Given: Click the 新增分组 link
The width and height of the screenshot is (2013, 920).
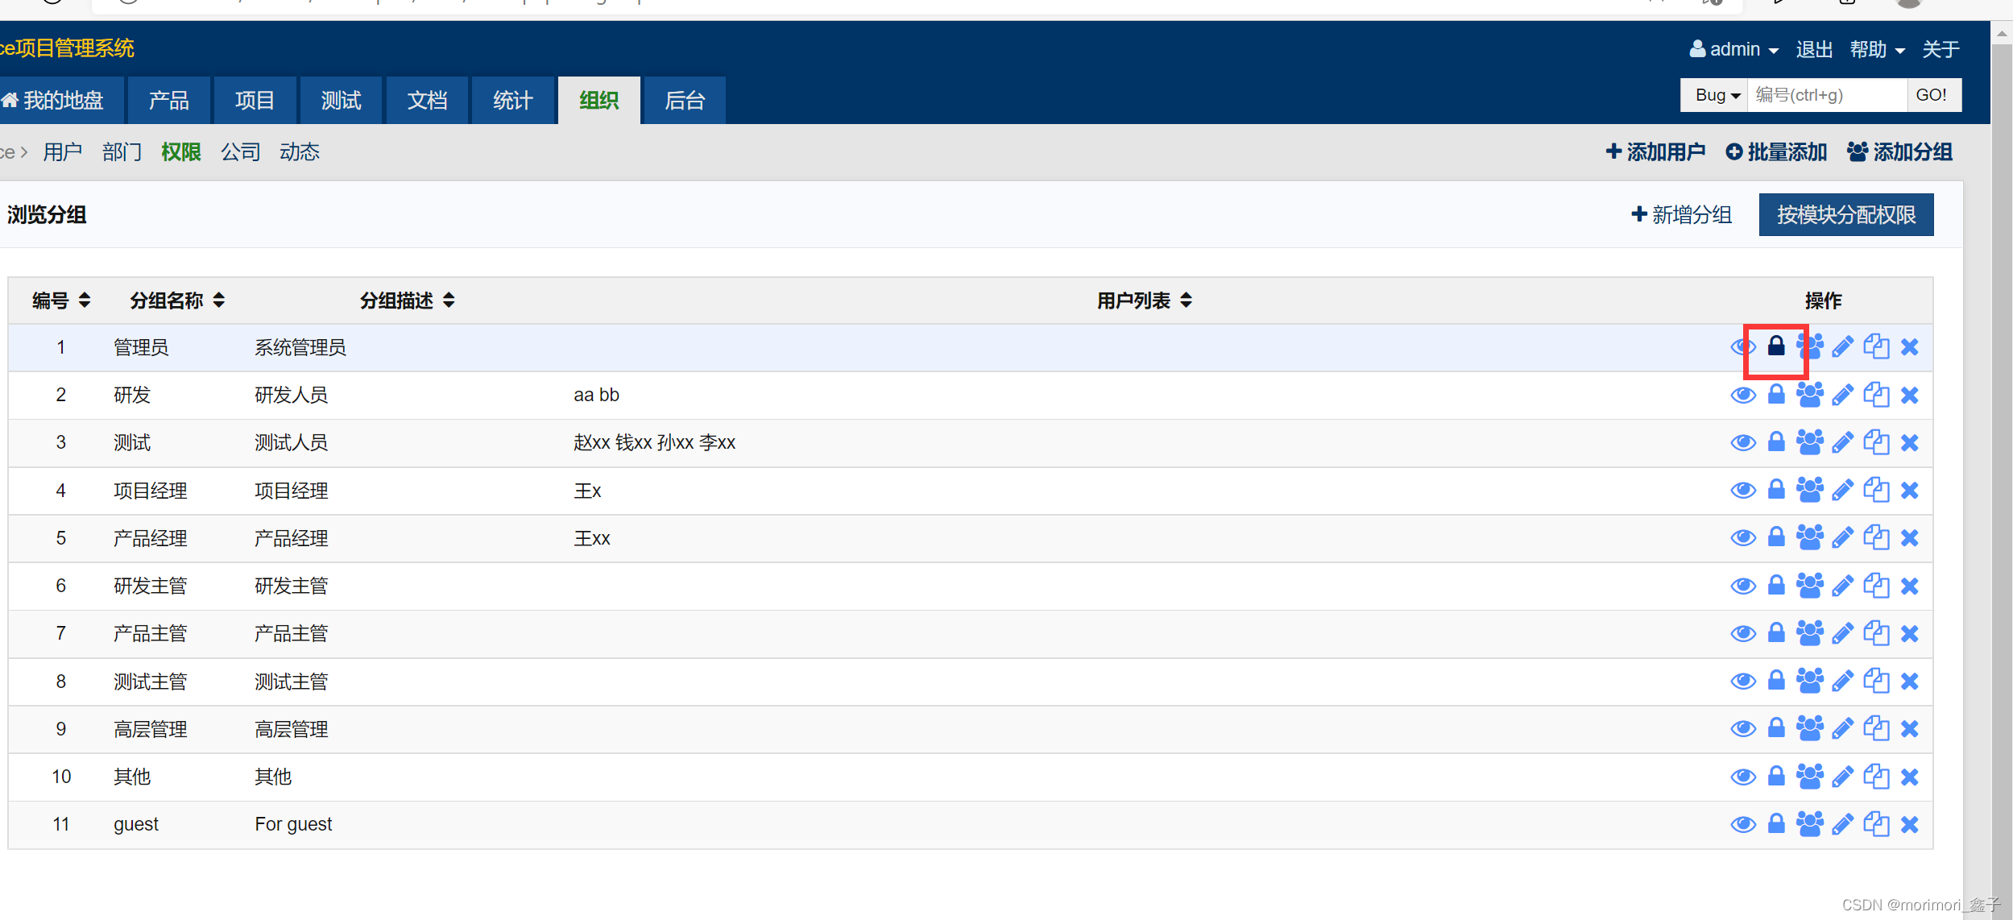Looking at the screenshot, I should point(1681,215).
